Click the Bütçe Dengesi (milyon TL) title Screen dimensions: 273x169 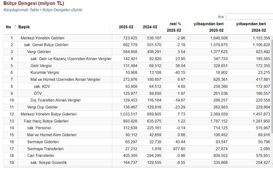(x=34, y=3)
